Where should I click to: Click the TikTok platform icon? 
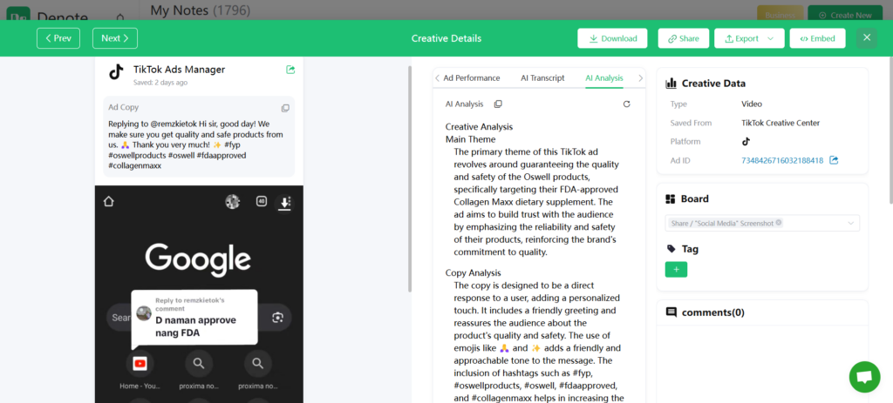pyautogui.click(x=746, y=141)
